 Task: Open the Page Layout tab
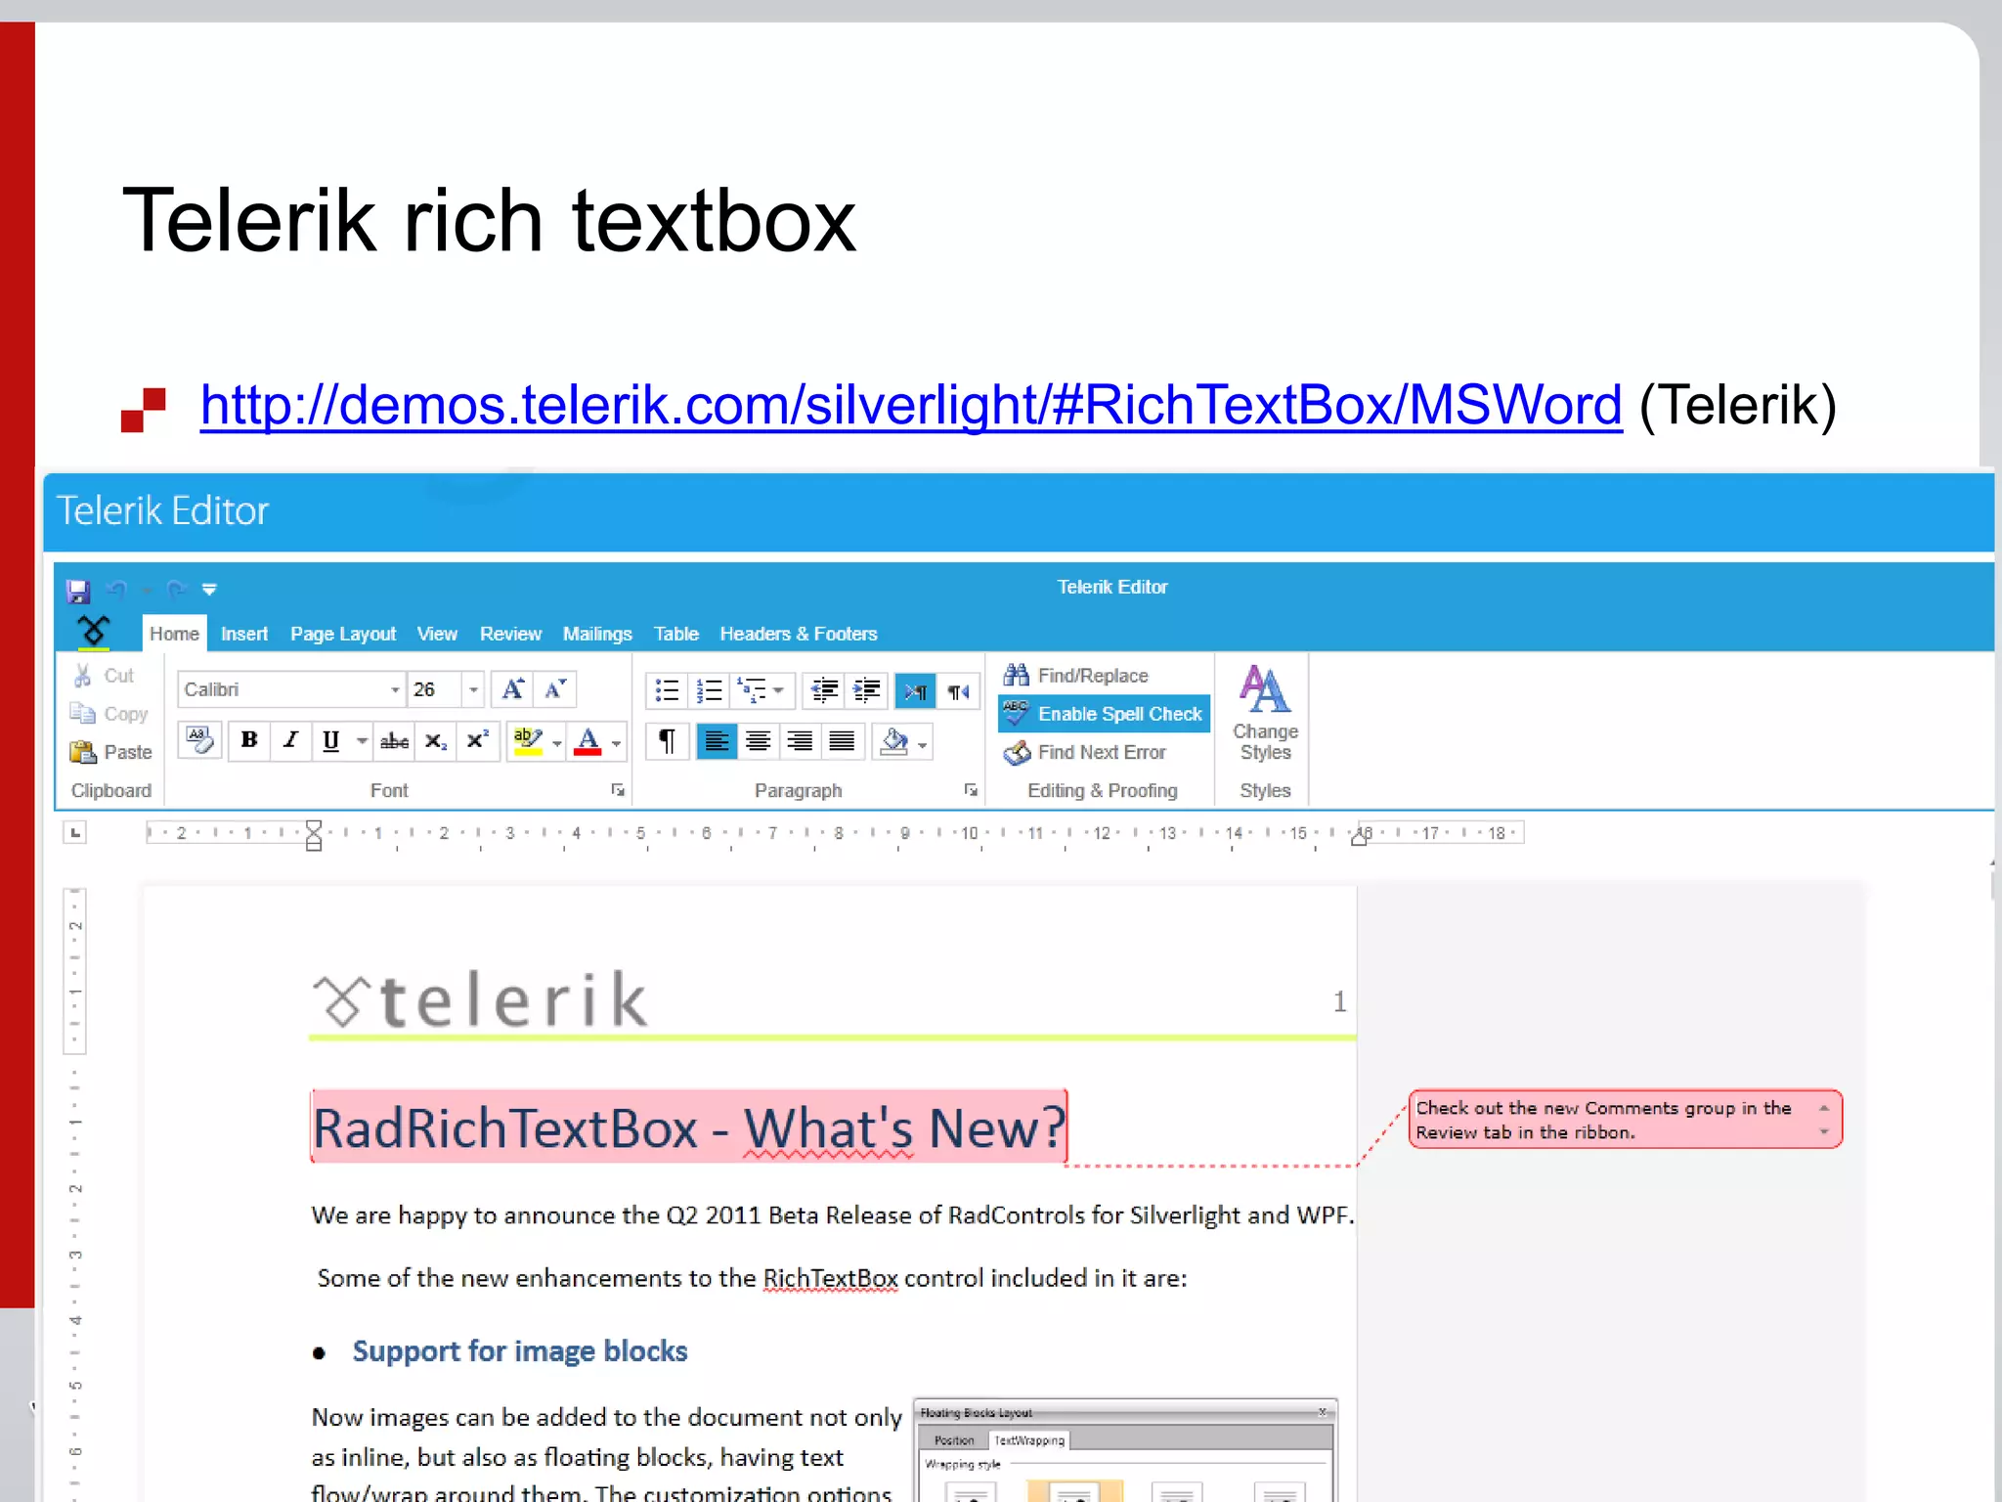(343, 634)
